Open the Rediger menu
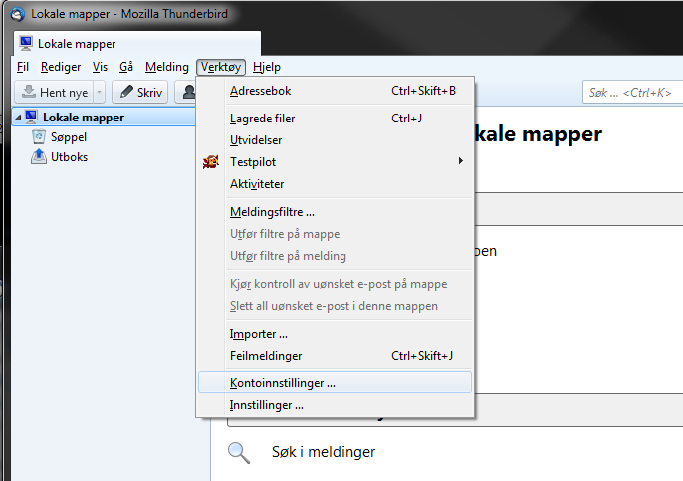Screen dimensions: 683x481 tap(61, 67)
